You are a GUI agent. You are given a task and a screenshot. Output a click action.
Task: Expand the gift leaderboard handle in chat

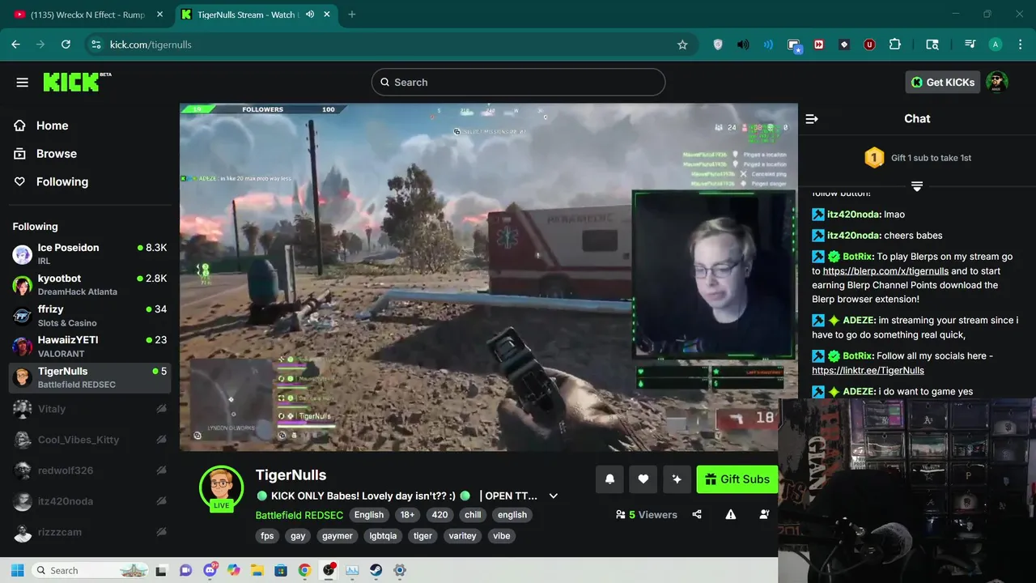tap(917, 186)
